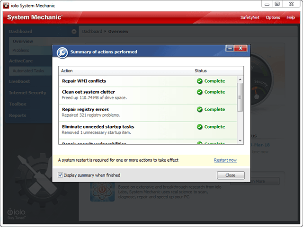Open the Dashboard sidebar section
The height and width of the screenshot is (227, 303).
click(21, 32)
